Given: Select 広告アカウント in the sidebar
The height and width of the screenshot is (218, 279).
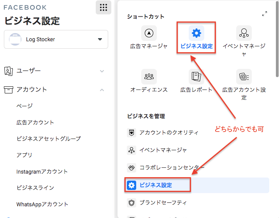Looking at the screenshot, I should pyautogui.click(x=35, y=123).
